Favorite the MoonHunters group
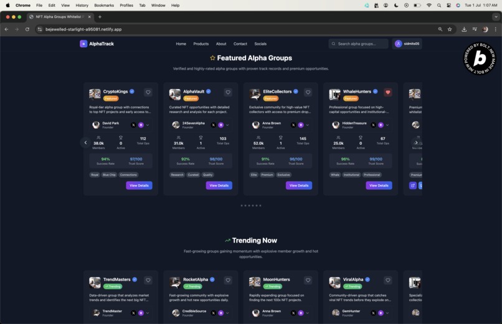Image resolution: width=502 pixels, height=324 pixels. pyautogui.click(x=308, y=280)
